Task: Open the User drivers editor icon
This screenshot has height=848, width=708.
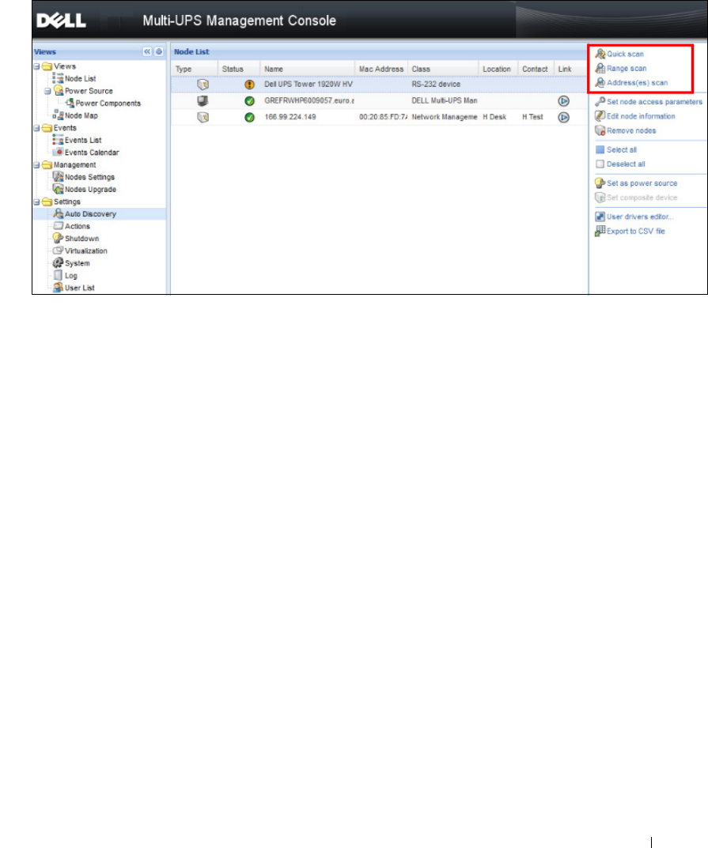Action: [600, 217]
